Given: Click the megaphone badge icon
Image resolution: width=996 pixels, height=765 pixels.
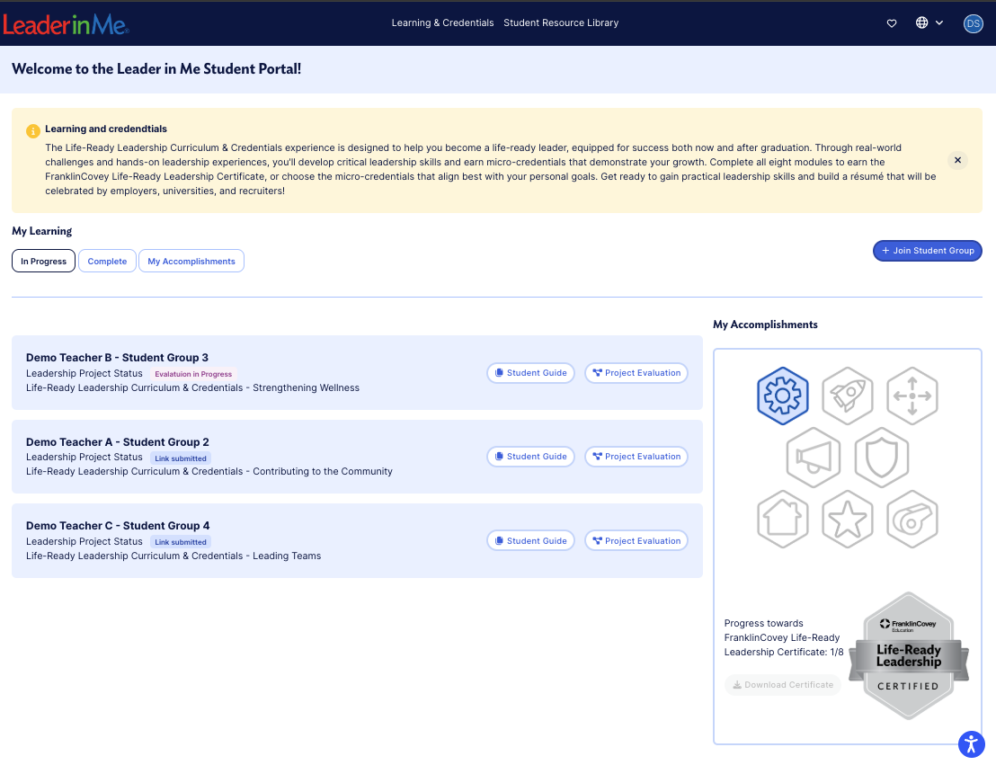Looking at the screenshot, I should 814,457.
